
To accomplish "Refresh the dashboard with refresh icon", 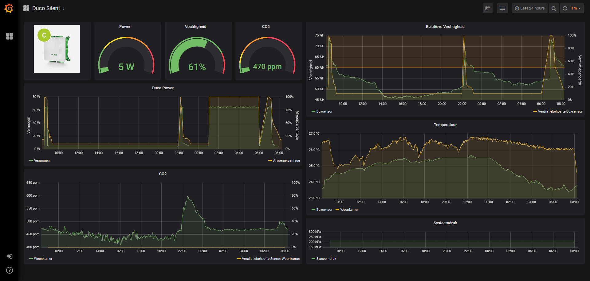I will pos(565,8).
